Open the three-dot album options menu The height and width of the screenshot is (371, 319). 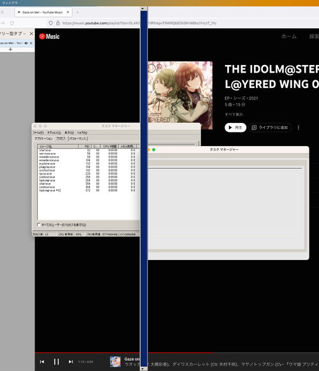tap(299, 127)
